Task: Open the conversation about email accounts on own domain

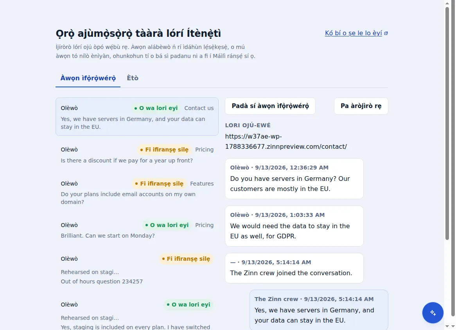Action: tap(137, 192)
